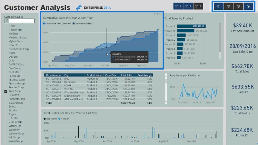This screenshot has width=258, height=145.
Task: Filter to the 2014 year button
Action: point(178,6)
